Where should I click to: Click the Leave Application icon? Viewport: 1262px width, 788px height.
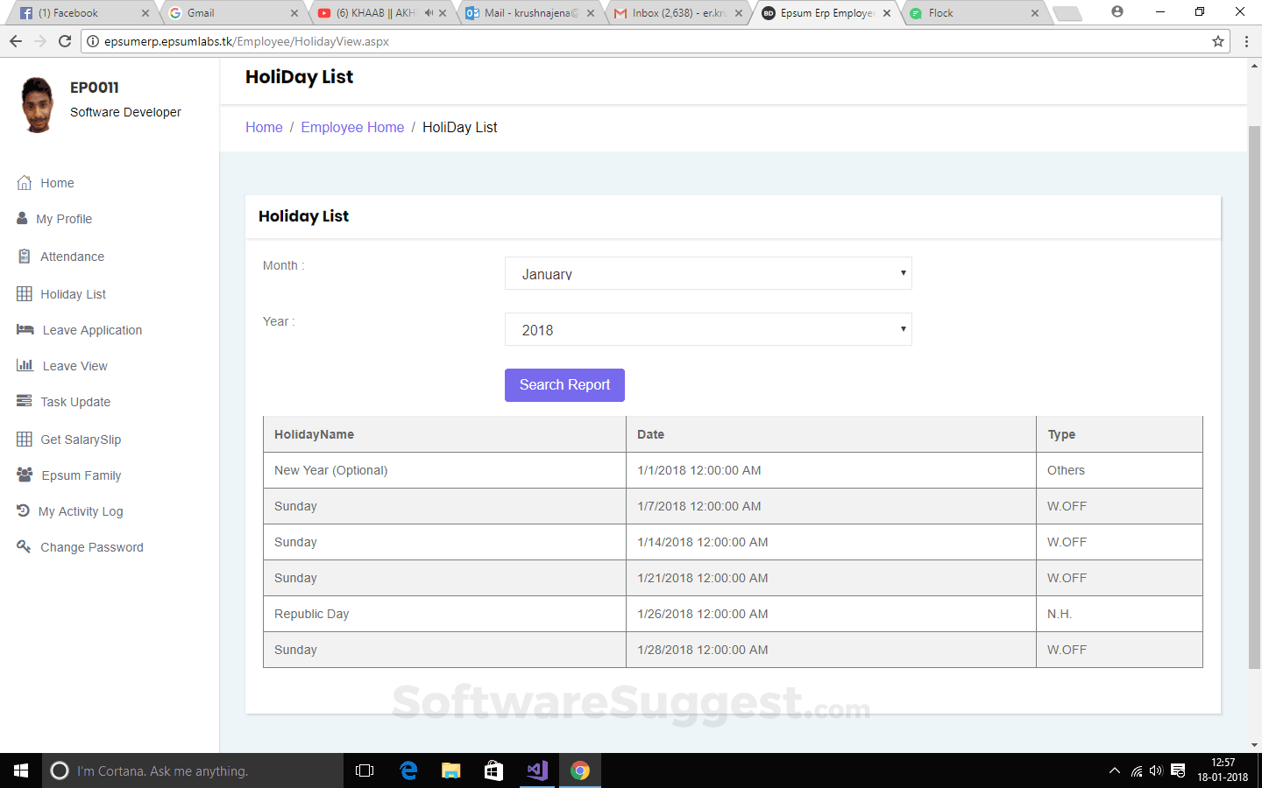[x=24, y=329]
